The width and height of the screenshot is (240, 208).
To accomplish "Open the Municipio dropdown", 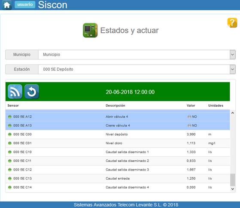I will click(233, 55).
